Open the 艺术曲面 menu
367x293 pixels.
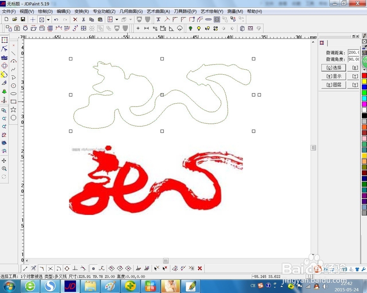pyautogui.click(x=157, y=11)
